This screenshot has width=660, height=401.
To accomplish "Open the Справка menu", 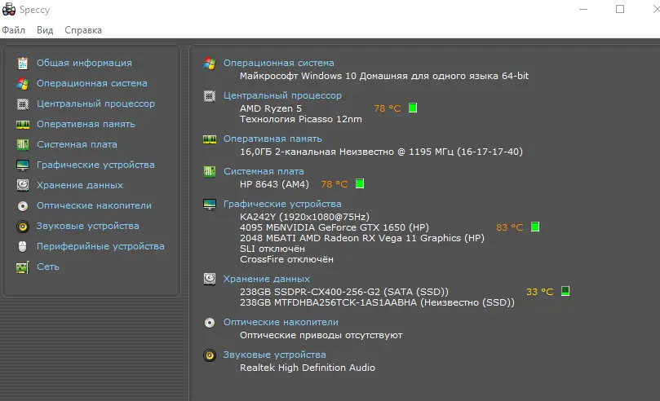I will tap(83, 30).
